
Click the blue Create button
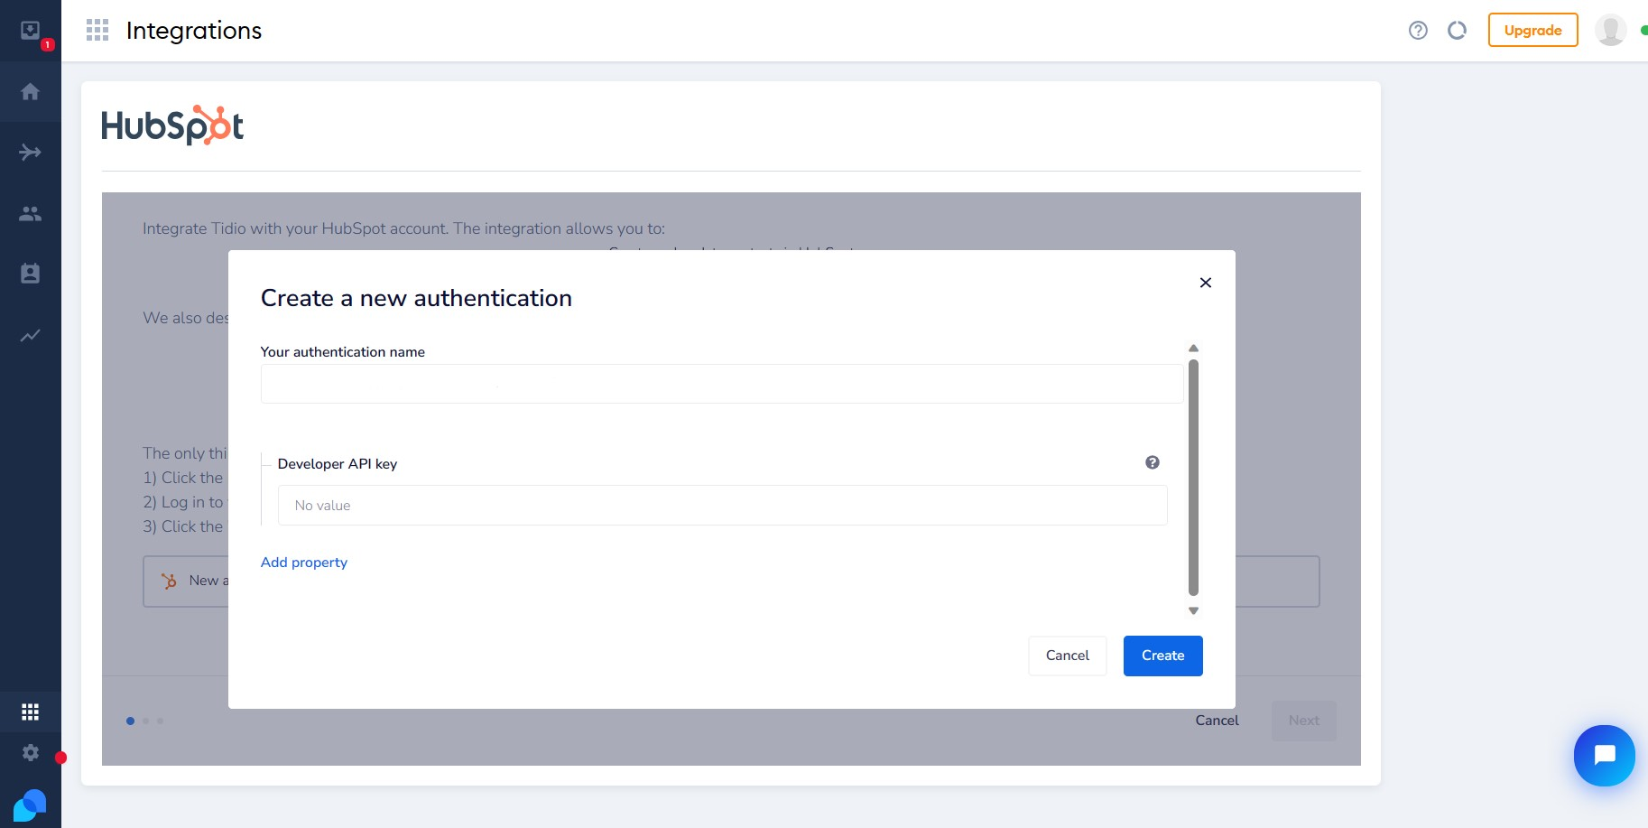tap(1162, 656)
